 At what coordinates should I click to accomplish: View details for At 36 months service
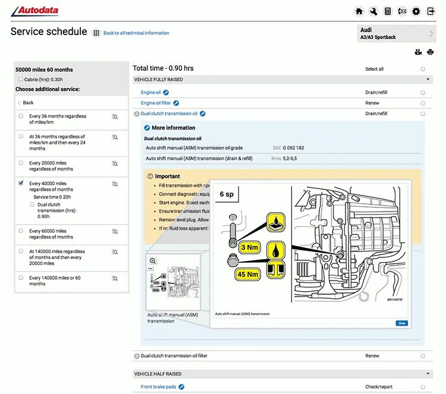click(115, 137)
